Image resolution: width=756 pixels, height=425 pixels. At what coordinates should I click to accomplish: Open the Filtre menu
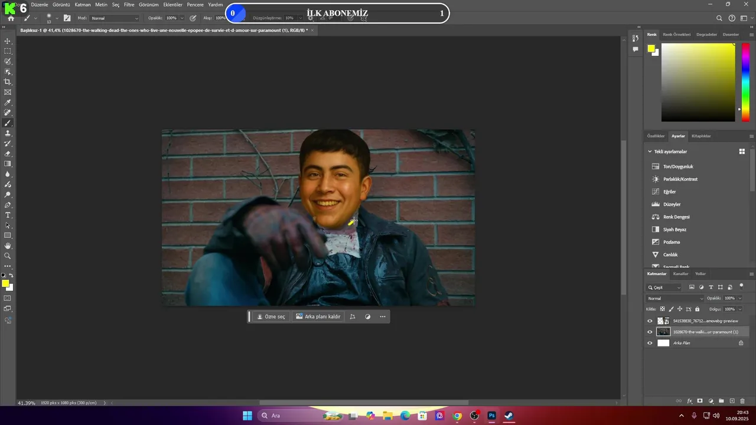click(x=129, y=5)
